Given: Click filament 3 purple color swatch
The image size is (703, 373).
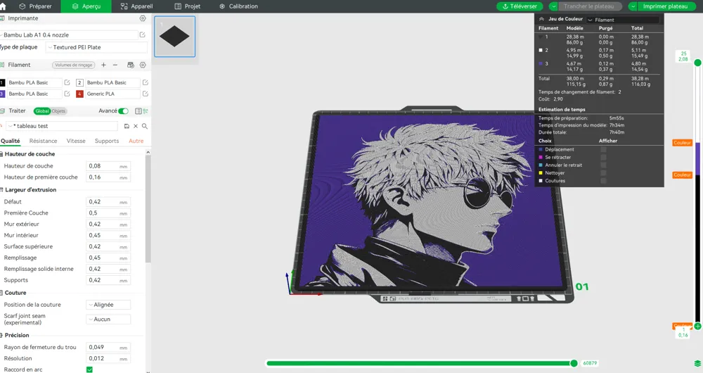Looking at the screenshot, I should tap(2, 94).
